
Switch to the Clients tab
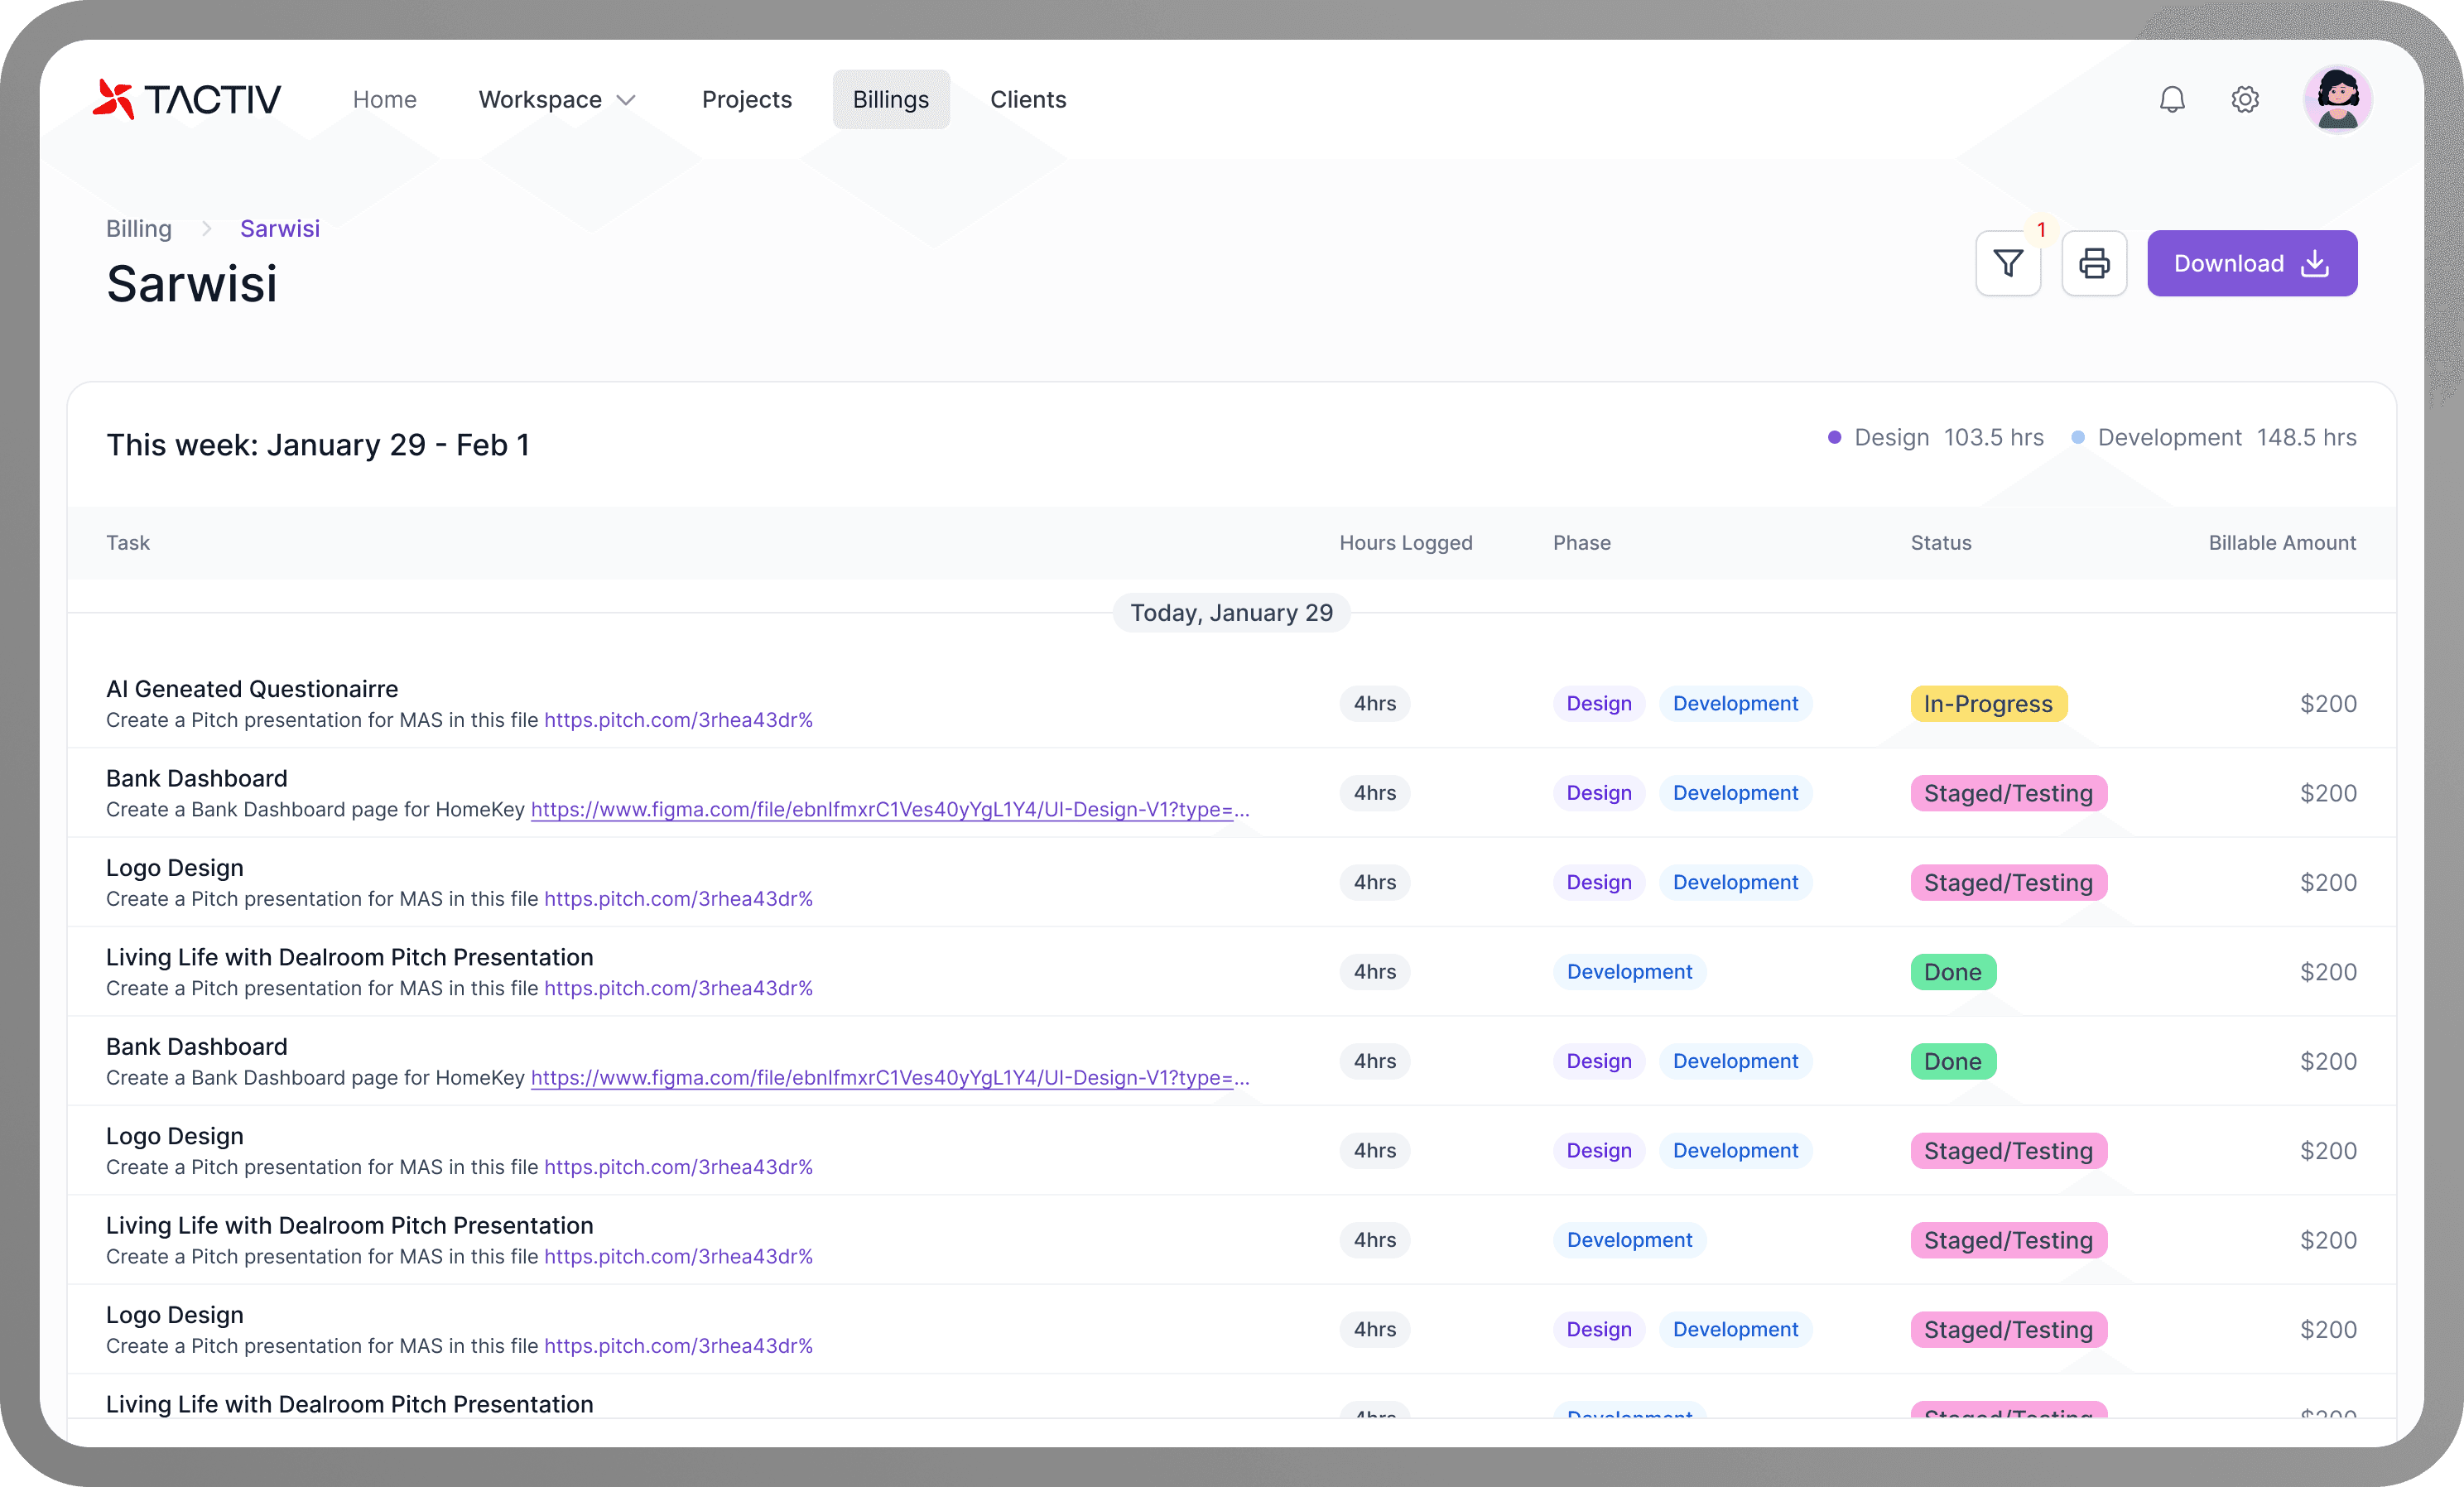tap(1028, 99)
